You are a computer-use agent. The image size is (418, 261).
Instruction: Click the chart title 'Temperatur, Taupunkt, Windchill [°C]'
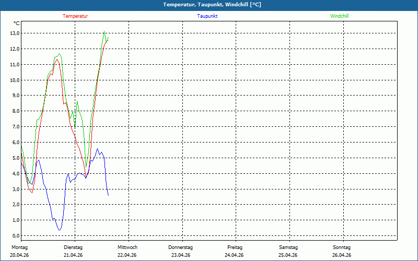[212, 5]
